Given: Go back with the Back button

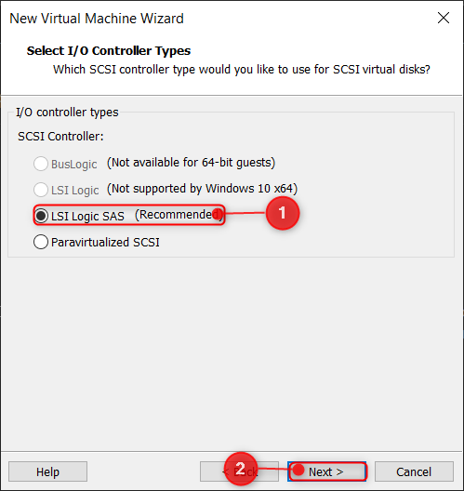Looking at the screenshot, I should [x=239, y=471].
